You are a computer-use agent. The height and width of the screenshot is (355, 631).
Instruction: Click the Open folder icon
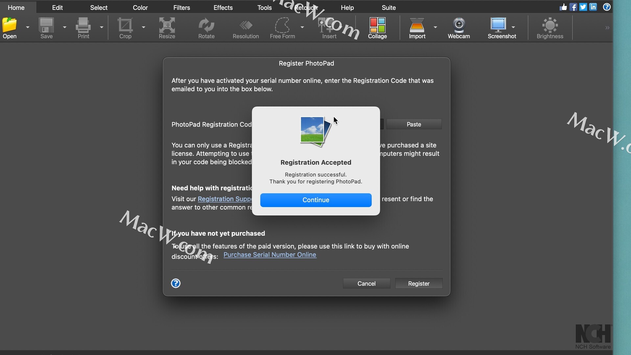click(x=10, y=26)
